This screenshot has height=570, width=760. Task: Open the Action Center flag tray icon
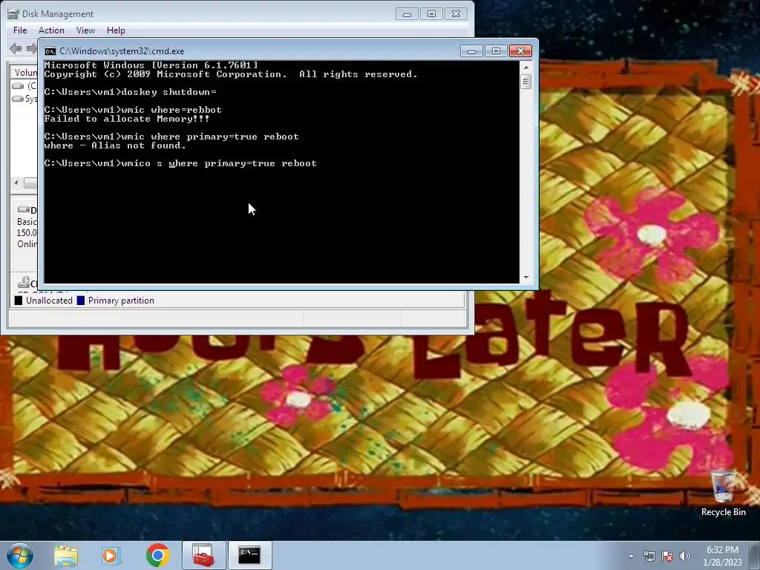667,556
